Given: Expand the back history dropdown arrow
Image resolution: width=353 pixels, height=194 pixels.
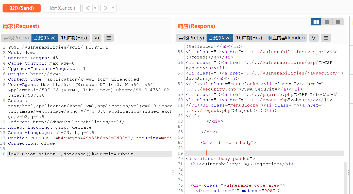Looking at the screenshot, I should 95,8.
